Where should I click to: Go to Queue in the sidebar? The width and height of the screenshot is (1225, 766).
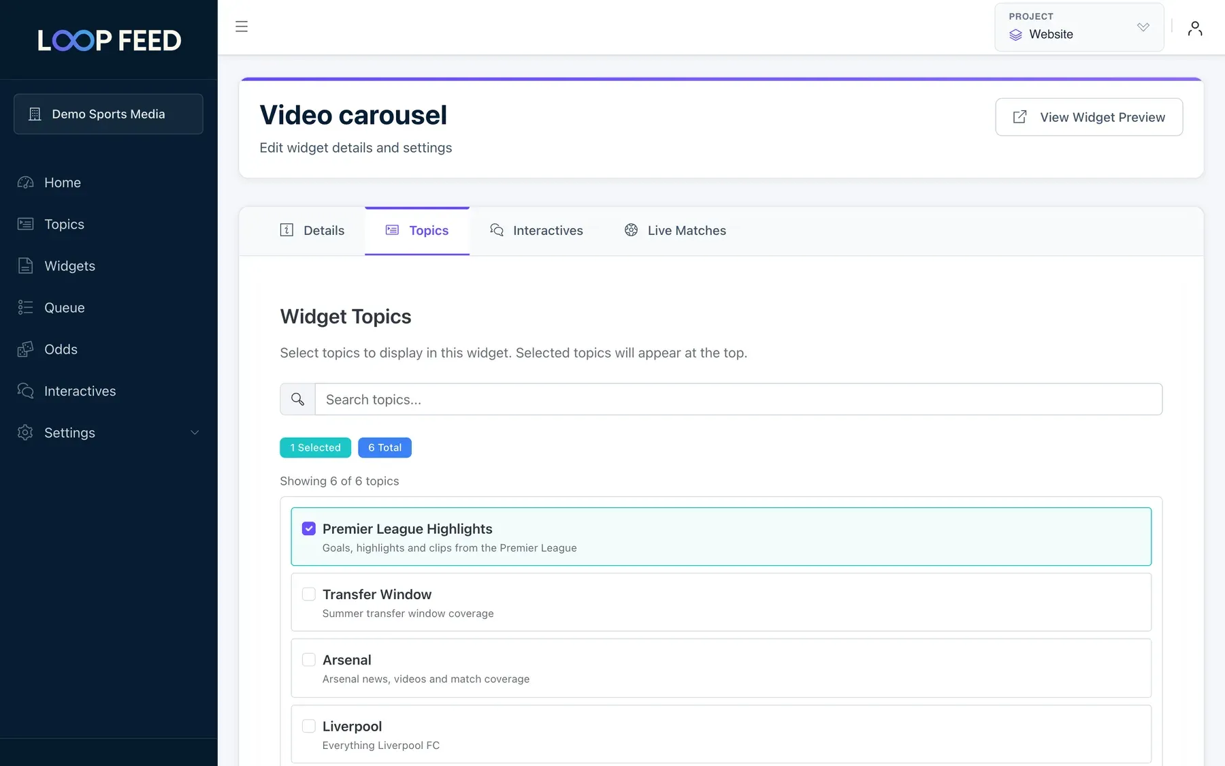point(65,307)
